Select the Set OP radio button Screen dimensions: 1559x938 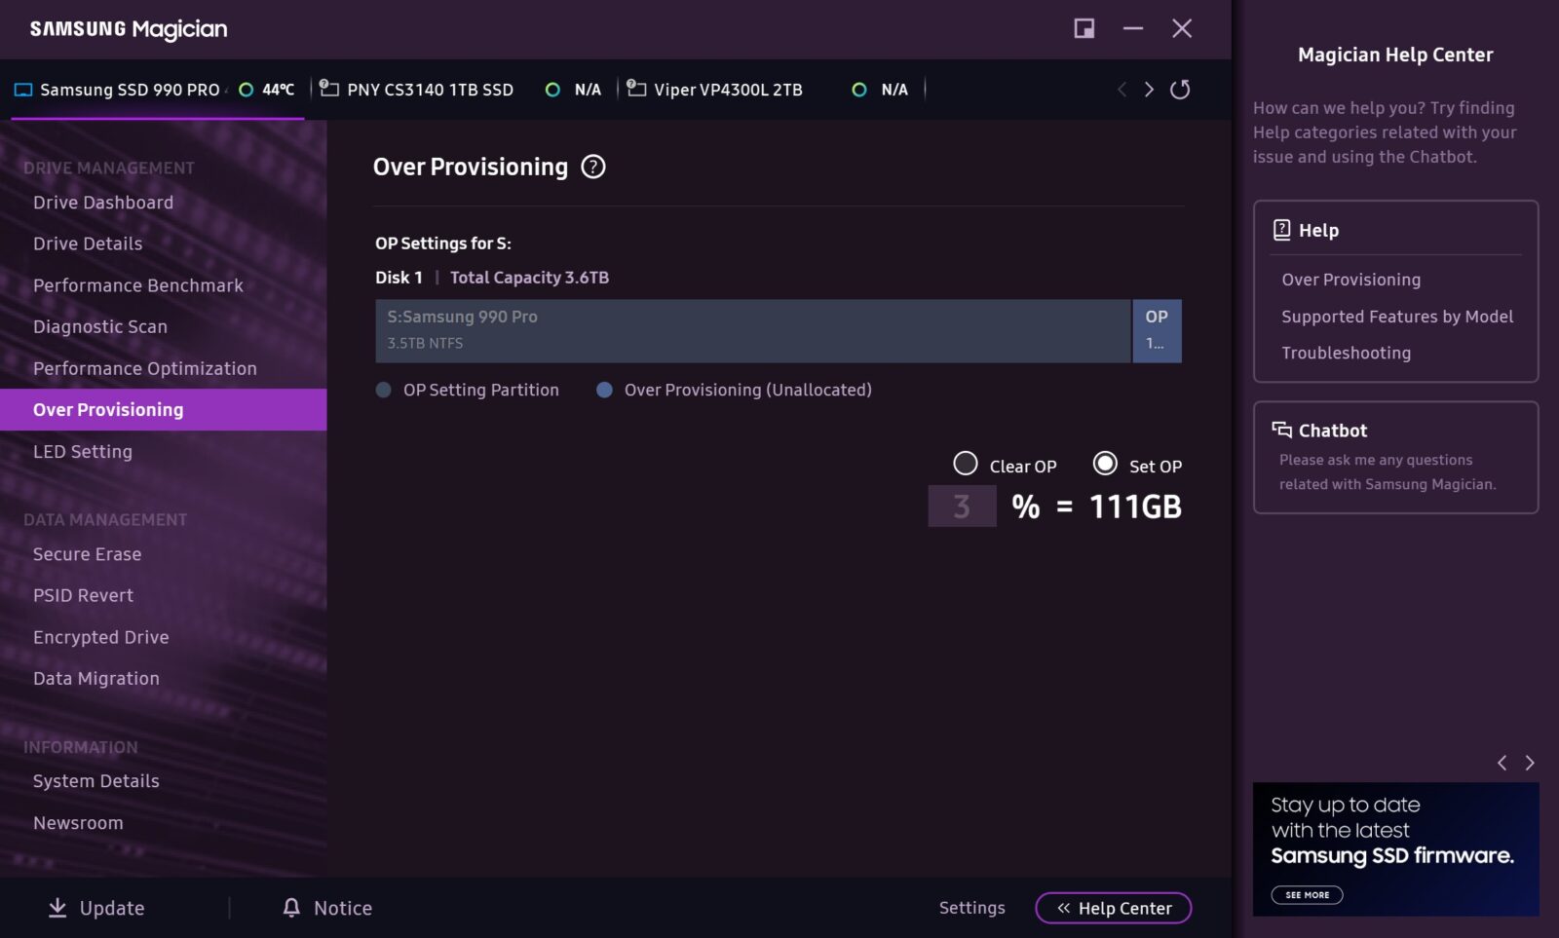click(x=1104, y=464)
